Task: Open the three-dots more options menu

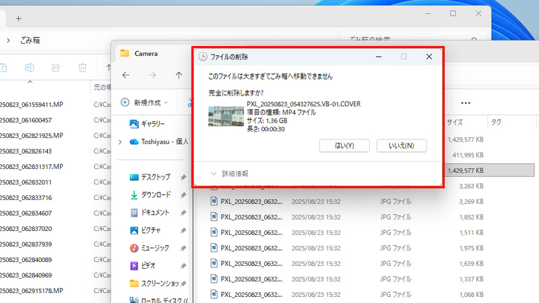Action: [466, 103]
